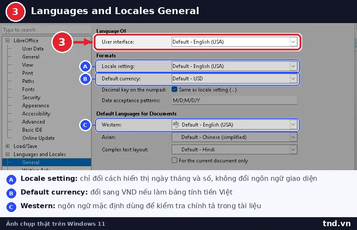Select Appearance in options tree
The image size is (357, 230).
pyautogui.click(x=36, y=106)
